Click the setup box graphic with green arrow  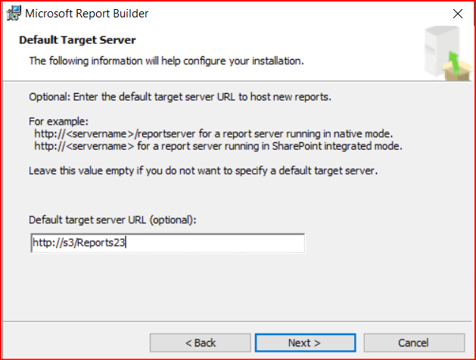point(440,50)
